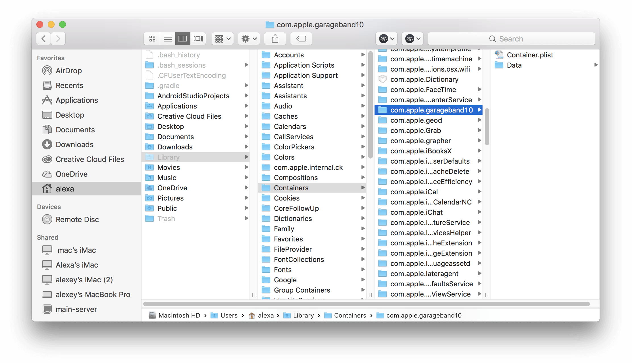Screen dimensions: 632x363
Task: Select the Pictures folder
Action: click(196, 198)
